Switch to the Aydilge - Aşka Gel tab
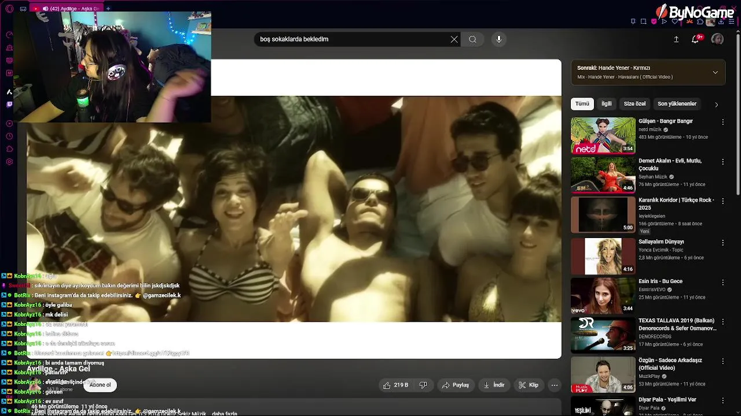Screen dimensions: 741x416 tap(67, 9)
